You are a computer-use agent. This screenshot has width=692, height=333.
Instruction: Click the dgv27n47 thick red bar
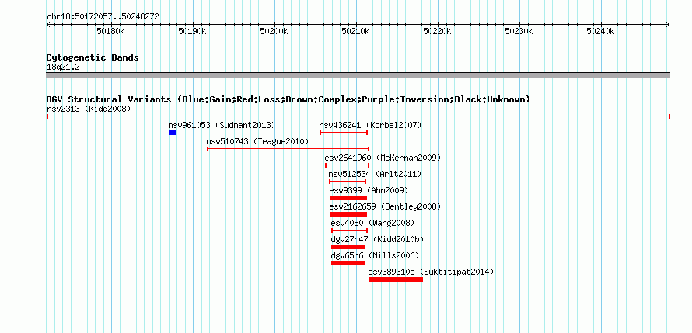[x=348, y=247]
